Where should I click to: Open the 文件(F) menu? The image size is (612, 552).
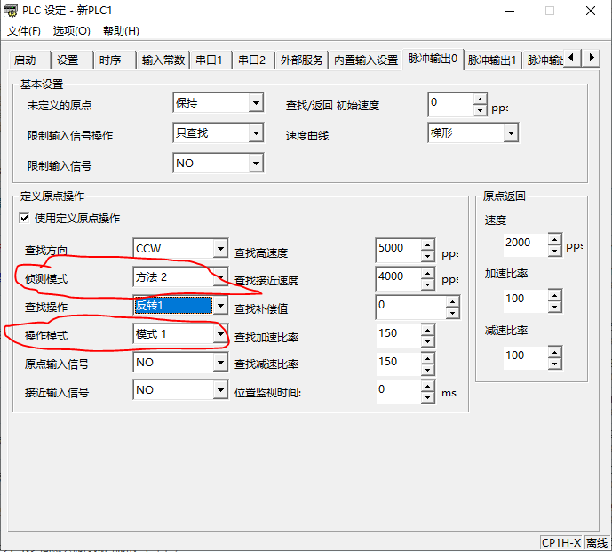[x=24, y=30]
